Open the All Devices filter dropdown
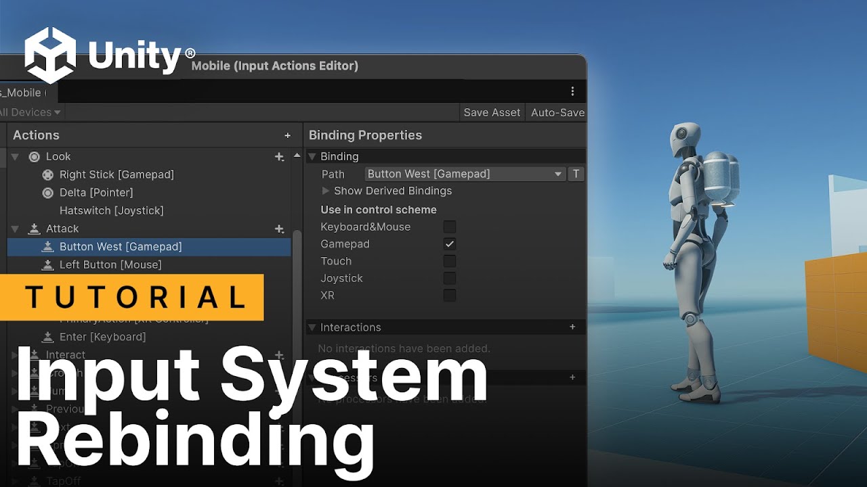The height and width of the screenshot is (487, 867). point(30,112)
